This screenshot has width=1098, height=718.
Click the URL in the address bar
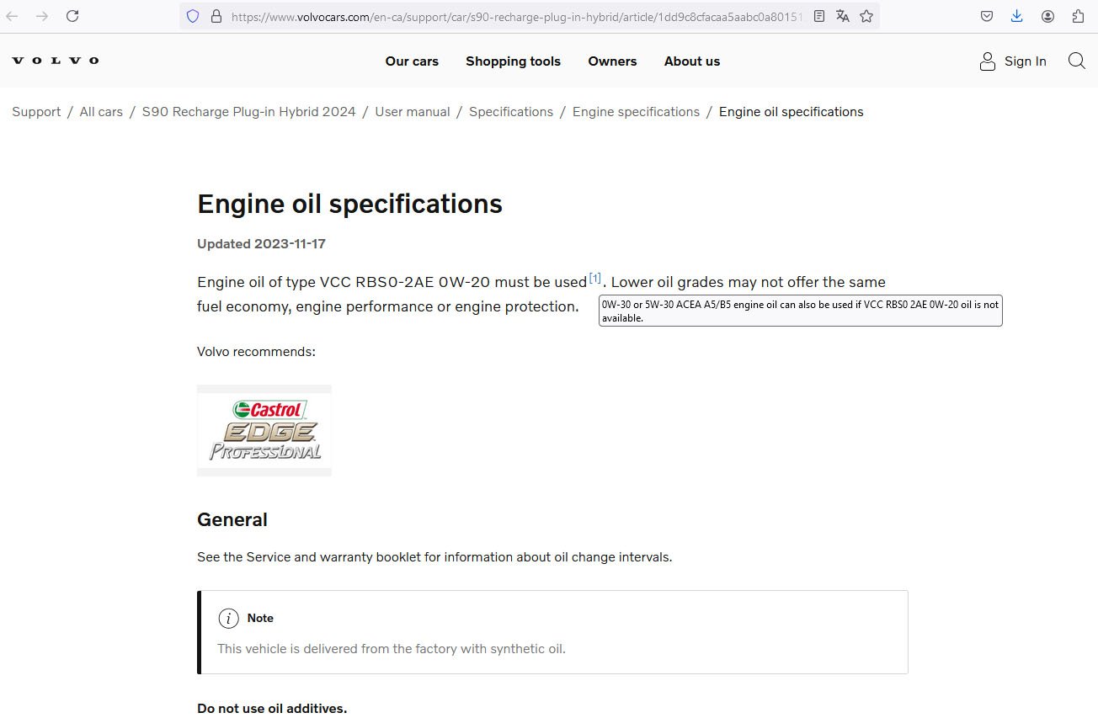click(x=515, y=16)
